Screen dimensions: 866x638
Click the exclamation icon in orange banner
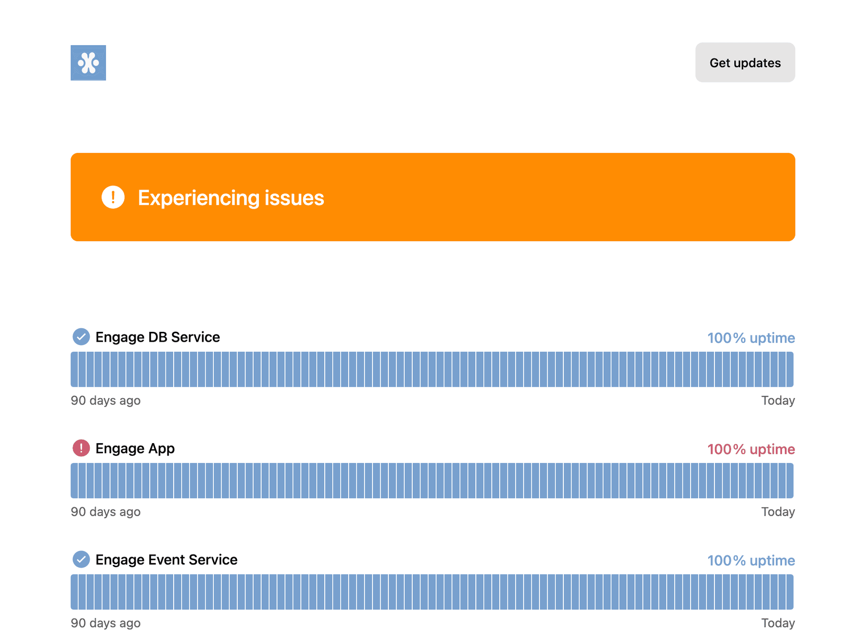tap(113, 197)
